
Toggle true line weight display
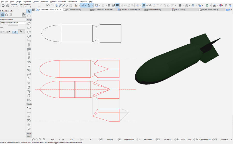click(x=117, y=5)
